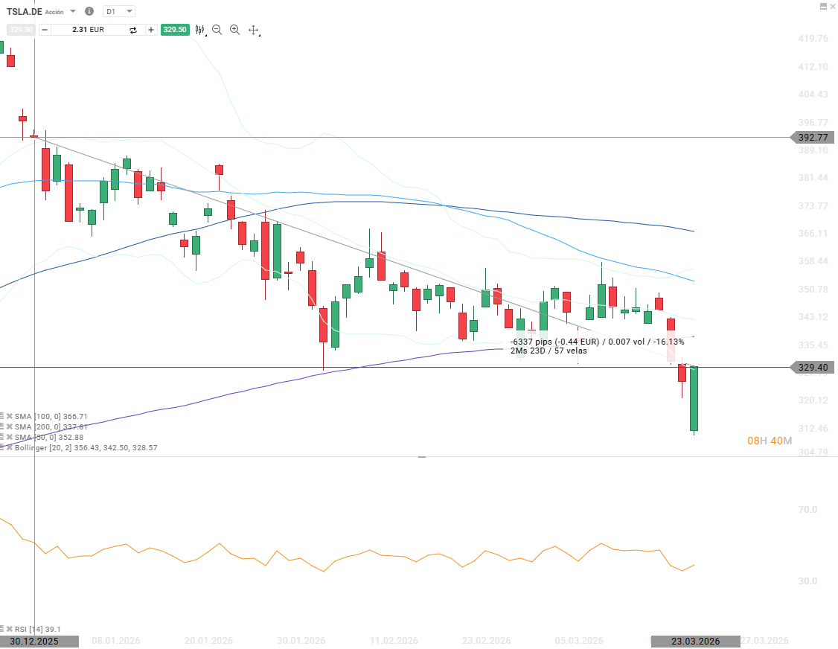Expand the TSLA.DE instrument selector arrow
The image size is (838, 649).
(72, 11)
